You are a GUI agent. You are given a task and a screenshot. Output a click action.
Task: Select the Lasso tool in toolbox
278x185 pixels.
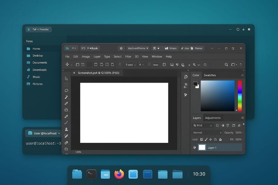[66, 91]
